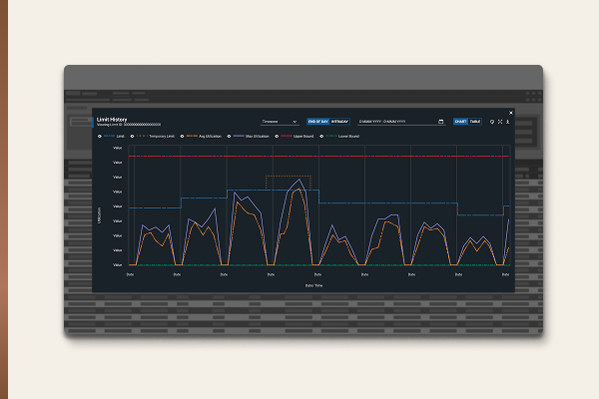The image size is (599, 399).
Task: Switch to Intraday view
Action: [x=340, y=122]
